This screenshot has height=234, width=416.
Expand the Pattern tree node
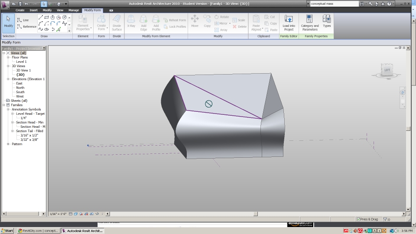pyautogui.click(x=8, y=144)
